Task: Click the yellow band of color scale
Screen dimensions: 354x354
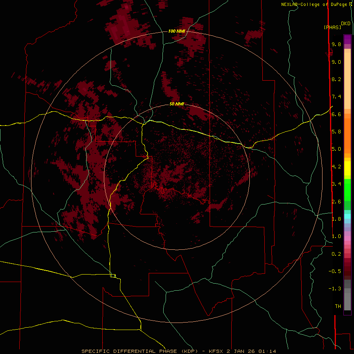Action: tap(347, 168)
